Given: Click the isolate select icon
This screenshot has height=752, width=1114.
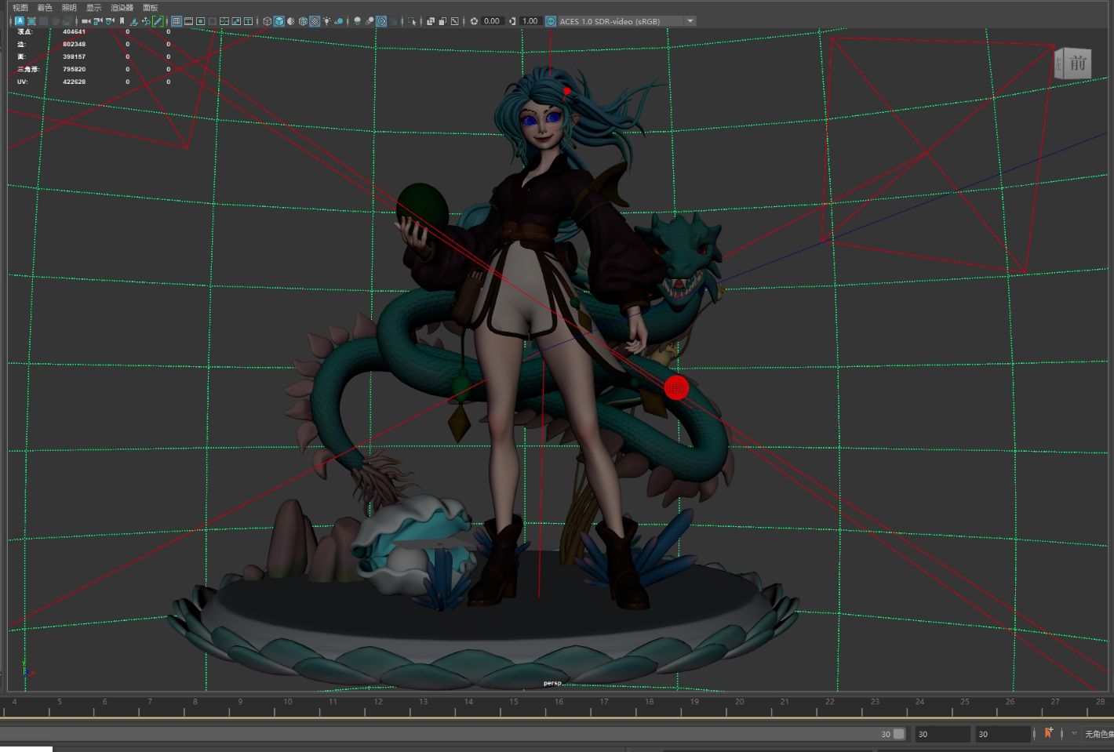Looking at the screenshot, I should [412, 21].
